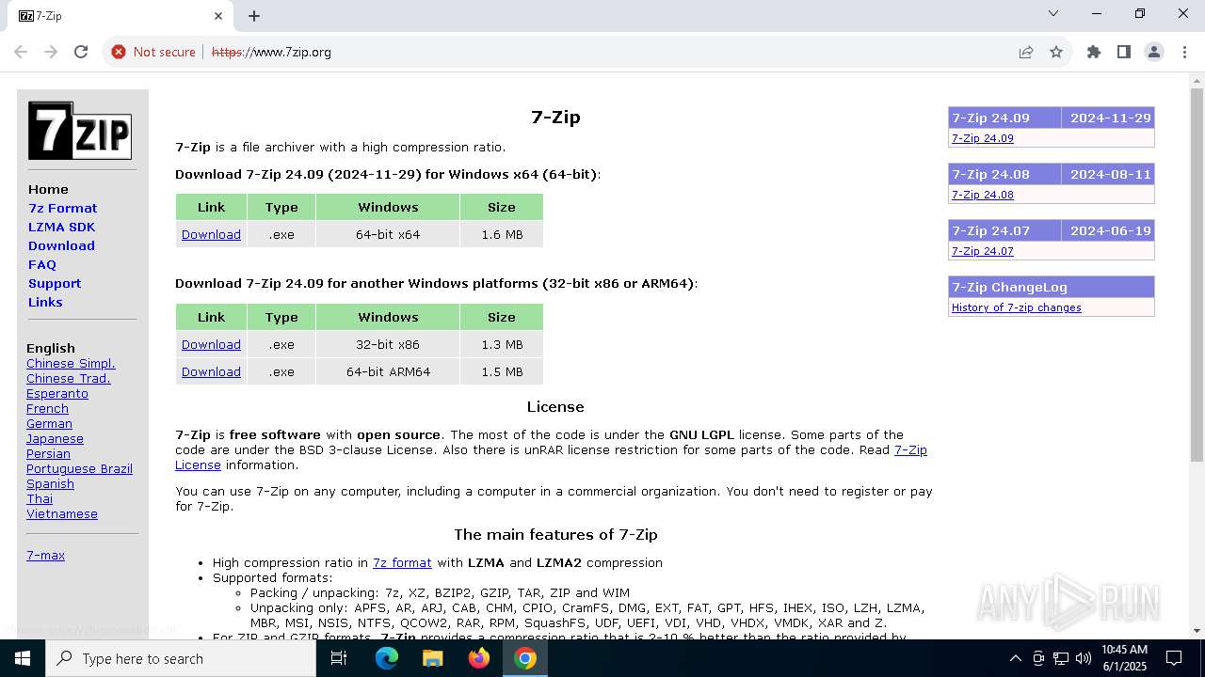Open 7-Zip 24.08 news link
1205x677 pixels.
[x=982, y=195]
